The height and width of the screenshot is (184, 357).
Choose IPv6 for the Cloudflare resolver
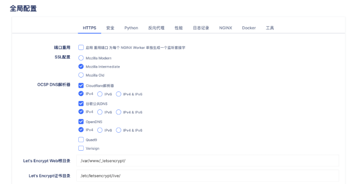(x=100, y=94)
